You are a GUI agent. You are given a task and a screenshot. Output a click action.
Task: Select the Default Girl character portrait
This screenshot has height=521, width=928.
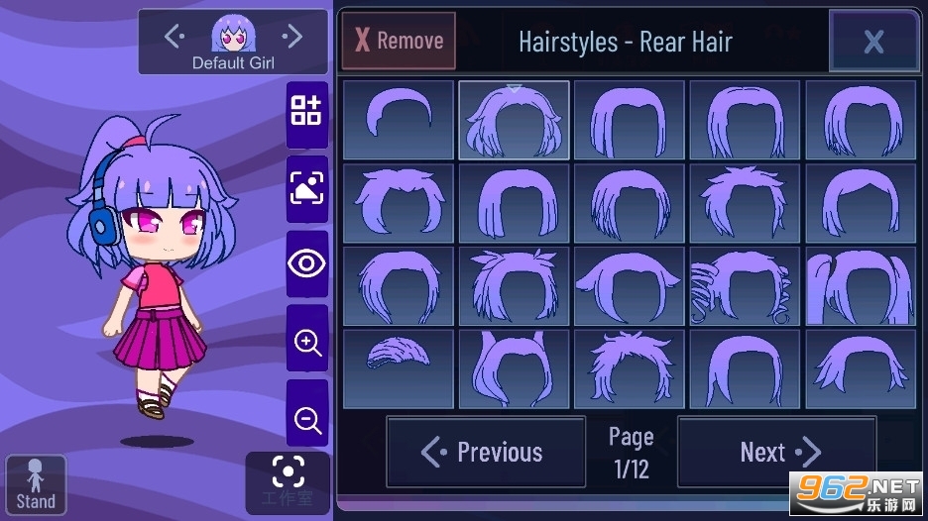tap(233, 36)
